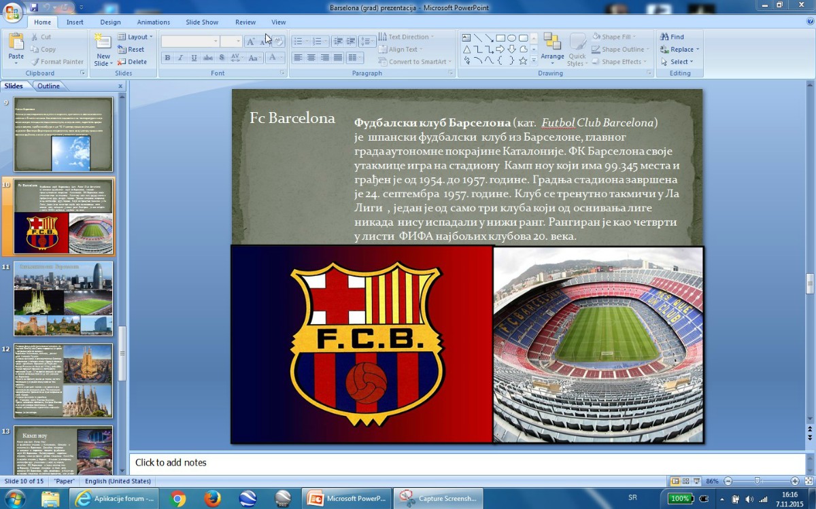
Task: Open Firefox from the taskbar
Action: [212, 499]
